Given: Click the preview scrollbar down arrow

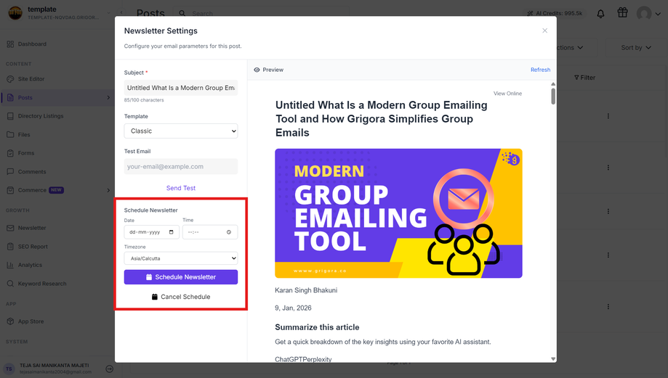Looking at the screenshot, I should 553,359.
